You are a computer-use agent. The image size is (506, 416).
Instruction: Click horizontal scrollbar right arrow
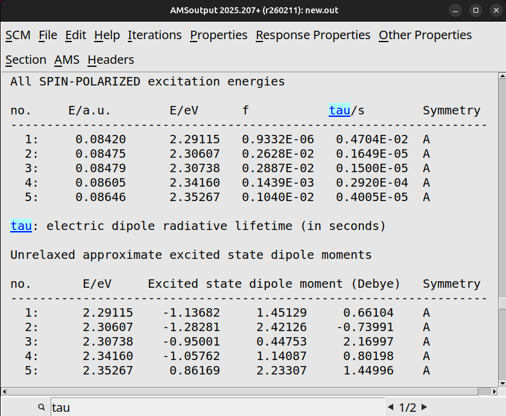pyautogui.click(x=493, y=391)
